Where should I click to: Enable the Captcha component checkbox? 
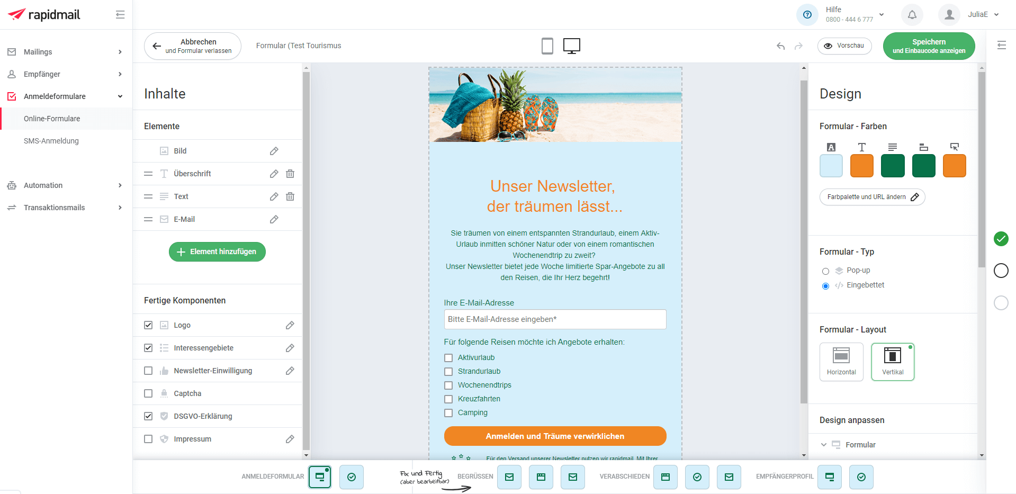pos(148,393)
